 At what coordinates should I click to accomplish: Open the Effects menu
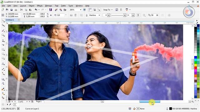[x=40, y=6]
